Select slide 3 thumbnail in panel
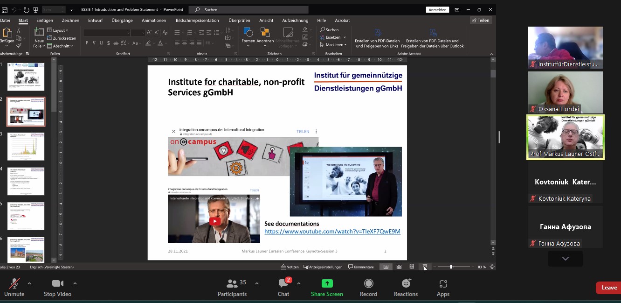 (x=26, y=147)
